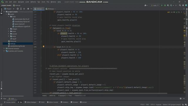Hide the Run tool window minus icon
Viewport: 188px width, 106px height.
tap(184, 99)
